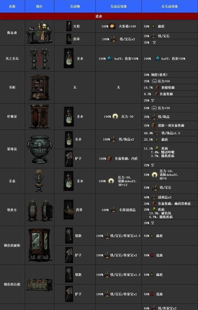This screenshot has width=198, height=310.
Task: Select the 装饰瓮 decorative urn image
Action: [x=40, y=149]
